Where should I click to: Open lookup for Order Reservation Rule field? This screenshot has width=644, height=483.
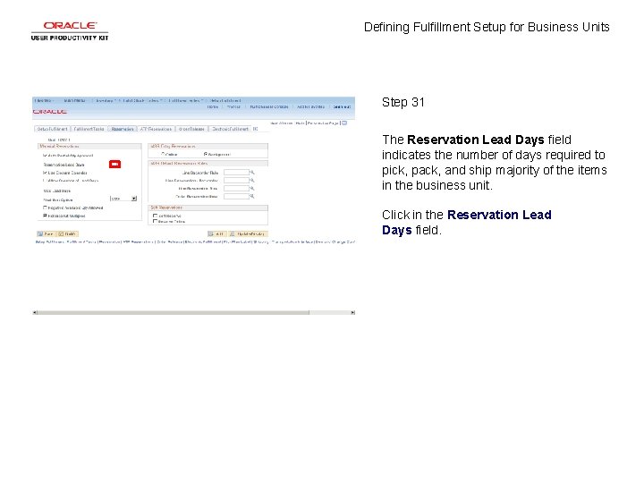point(252,196)
